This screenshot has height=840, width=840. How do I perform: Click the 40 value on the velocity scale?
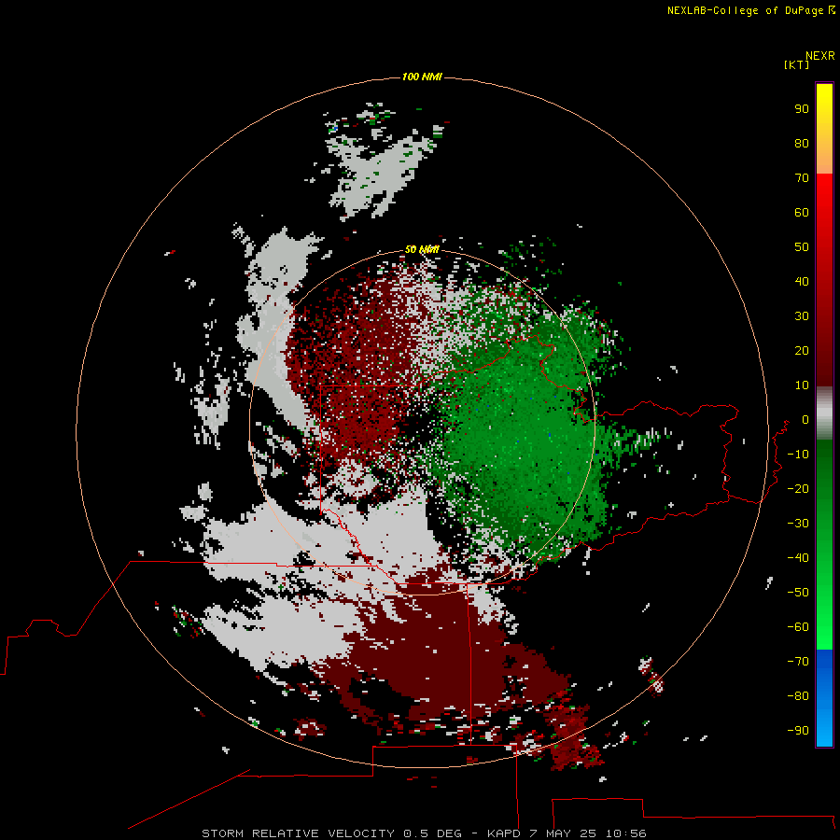coord(802,282)
